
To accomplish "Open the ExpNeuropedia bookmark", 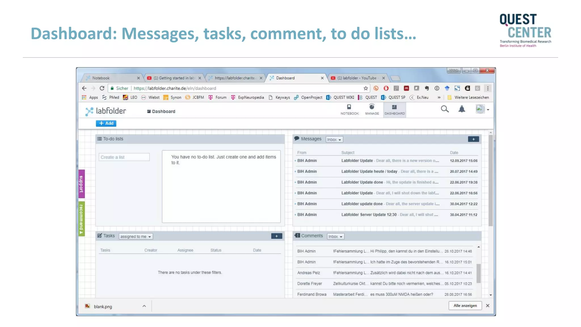I will [247, 97].
